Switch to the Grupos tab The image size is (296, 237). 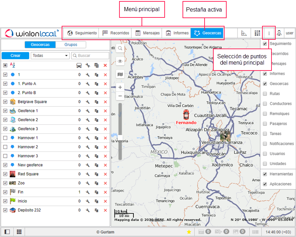[x=70, y=45]
